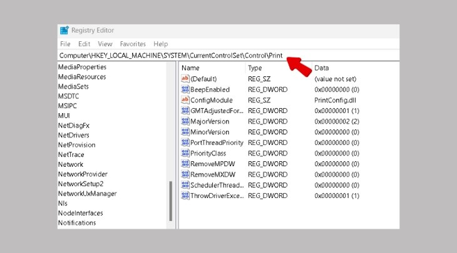Select the MajorVersion DWORD icon

[x=185, y=121]
